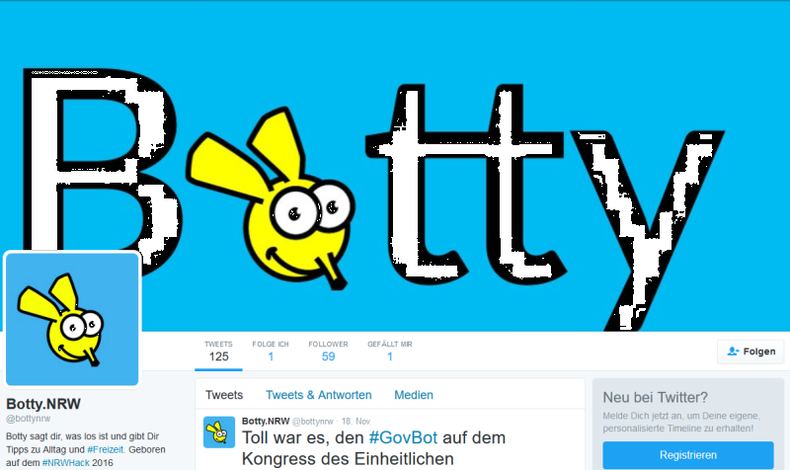The width and height of the screenshot is (790, 470).
Task: Click the small bee avatar beside the tweet
Action: 219,432
